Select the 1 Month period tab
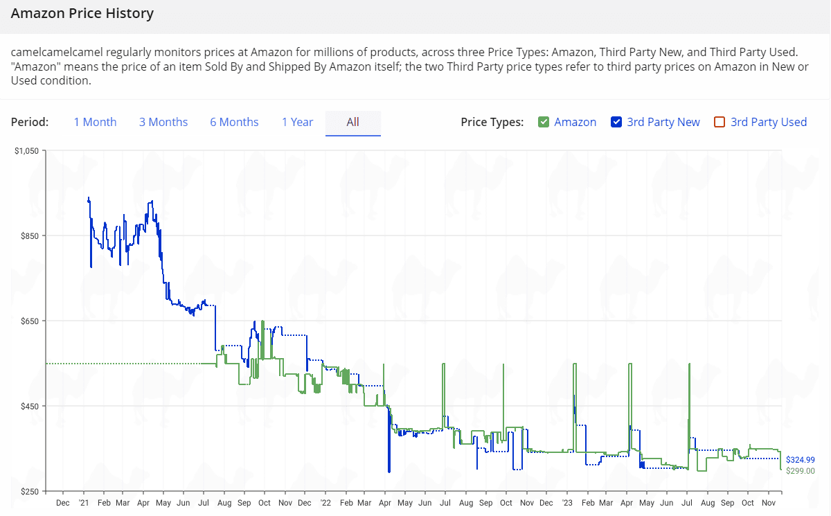Image resolution: width=831 pixels, height=516 pixels. 95,123
